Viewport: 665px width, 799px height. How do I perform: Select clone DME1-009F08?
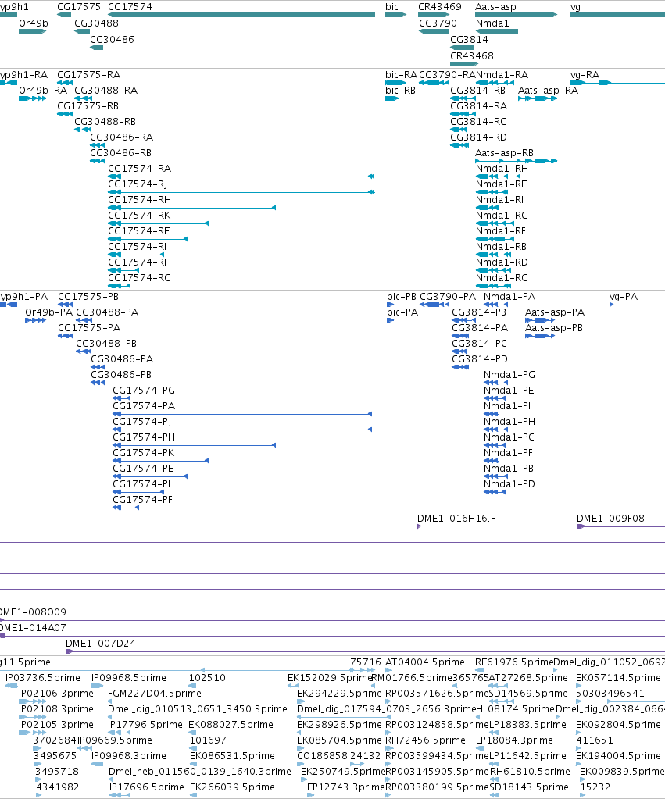[620, 526]
